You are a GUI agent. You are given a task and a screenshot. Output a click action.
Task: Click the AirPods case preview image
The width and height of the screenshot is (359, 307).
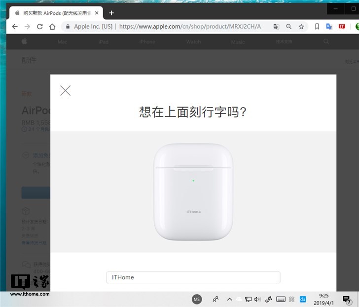pyautogui.click(x=193, y=192)
